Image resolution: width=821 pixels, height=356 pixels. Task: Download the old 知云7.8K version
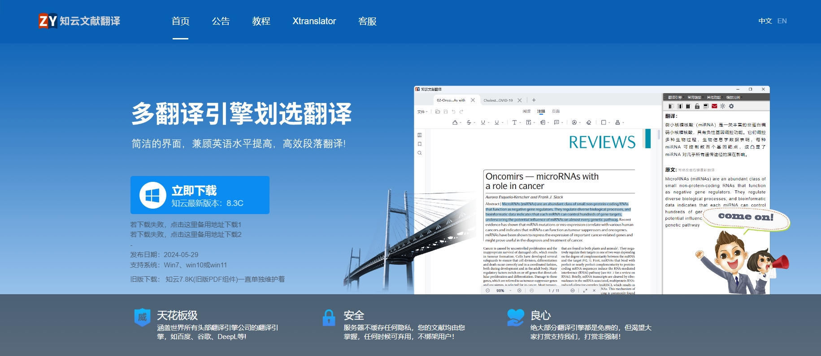click(x=225, y=279)
